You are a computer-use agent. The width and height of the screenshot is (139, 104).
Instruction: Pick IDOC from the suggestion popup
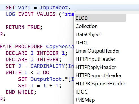[82, 92]
